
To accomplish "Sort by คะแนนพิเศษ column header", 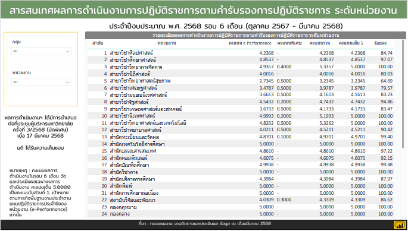I will coord(289,43).
